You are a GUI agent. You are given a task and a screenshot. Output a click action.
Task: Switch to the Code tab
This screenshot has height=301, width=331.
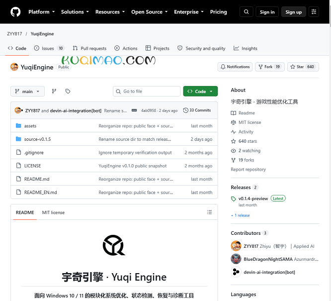click(17, 48)
